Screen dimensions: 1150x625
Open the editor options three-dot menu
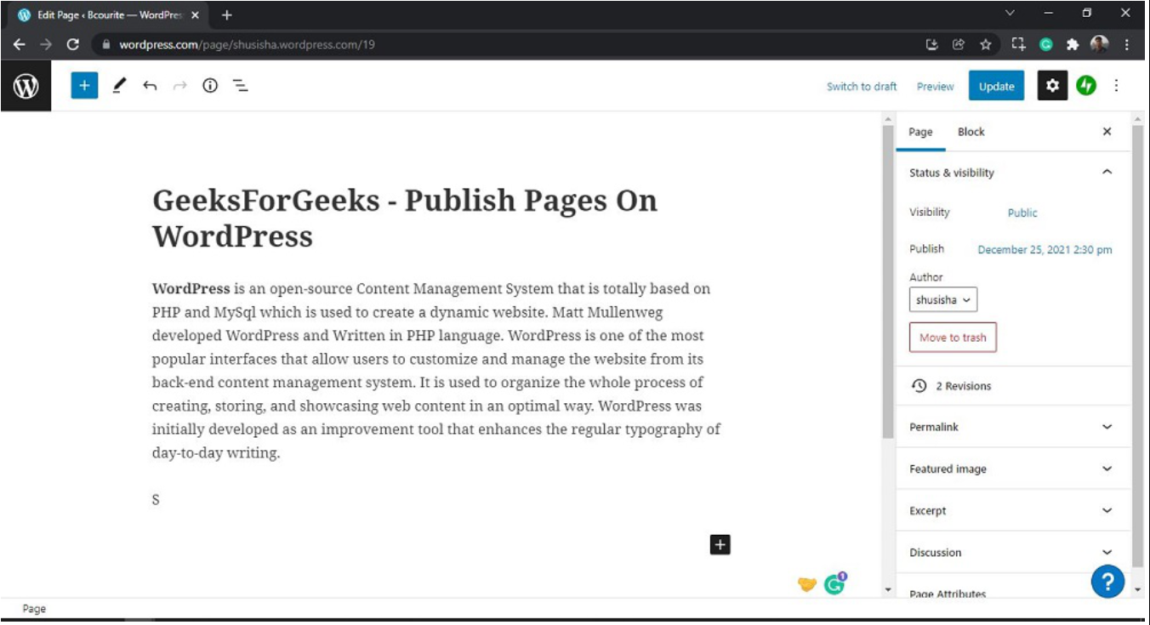1117,86
